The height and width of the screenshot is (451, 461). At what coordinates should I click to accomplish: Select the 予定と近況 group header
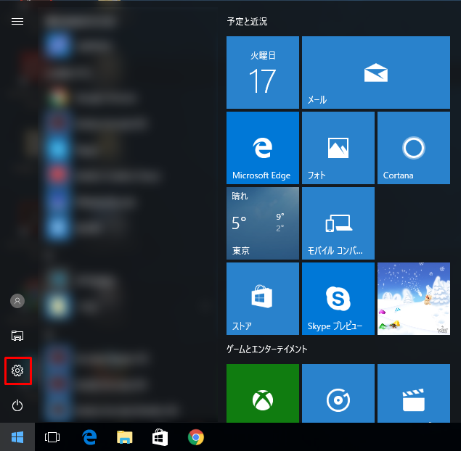coord(247,22)
